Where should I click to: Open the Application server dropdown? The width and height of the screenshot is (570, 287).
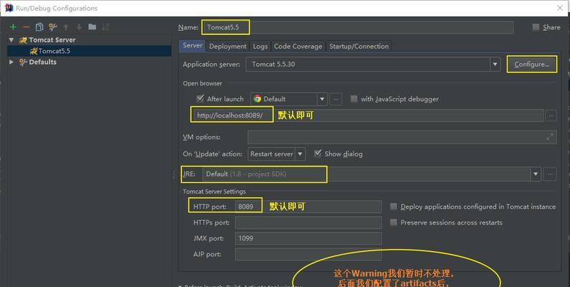coord(495,65)
